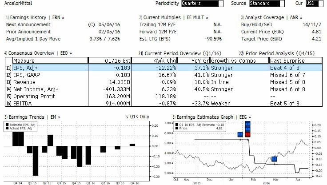Click the Avg/Implied move 3.73% / 7.62%
Viewport: 327px width, 185px height.
pos(105,39)
